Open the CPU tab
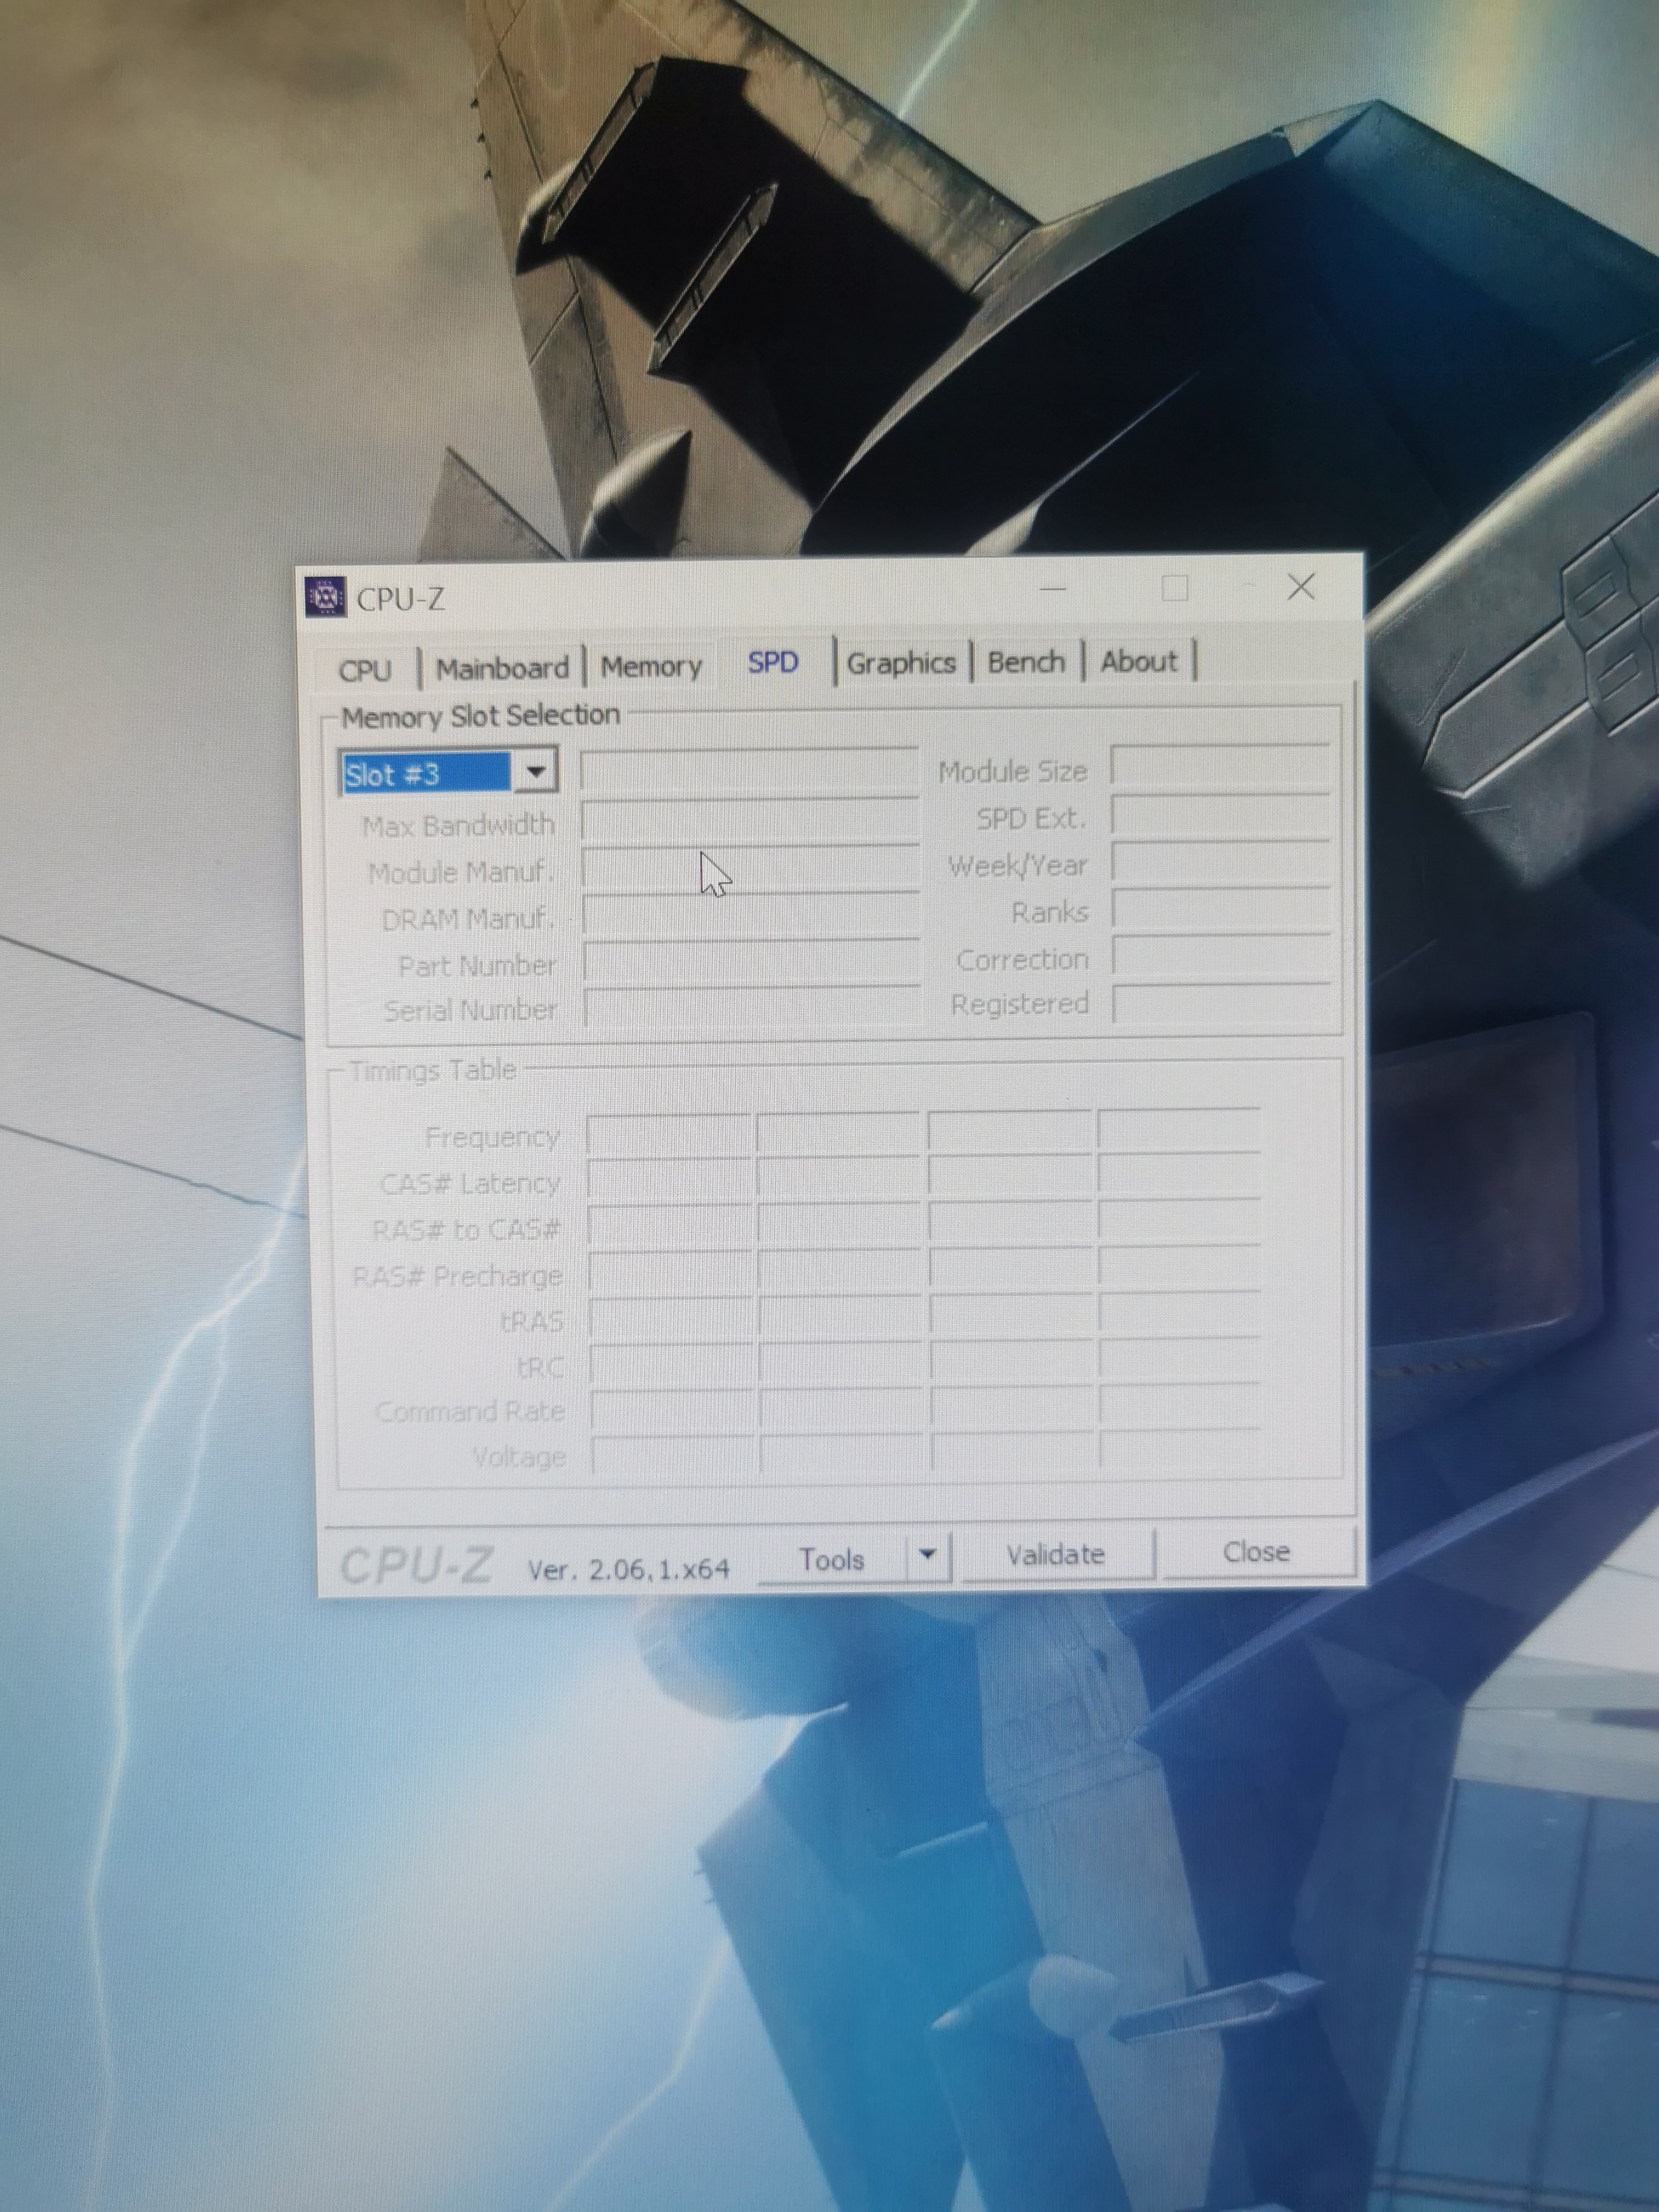1659x2212 pixels. pos(365,669)
